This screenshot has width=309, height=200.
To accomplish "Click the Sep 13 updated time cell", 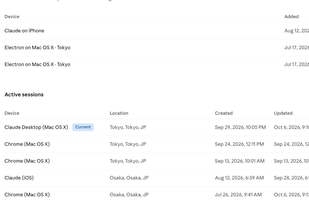I will tap(292, 161).
